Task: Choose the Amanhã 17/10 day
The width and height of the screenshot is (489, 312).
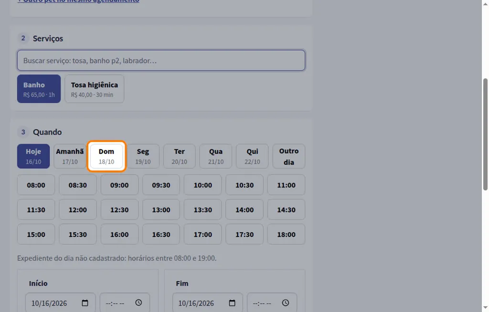Action: click(70, 156)
